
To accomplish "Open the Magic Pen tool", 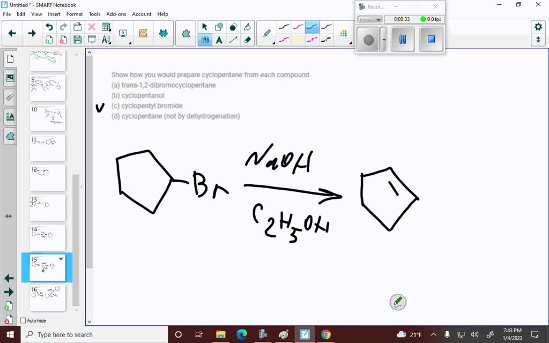I will 268,33.
